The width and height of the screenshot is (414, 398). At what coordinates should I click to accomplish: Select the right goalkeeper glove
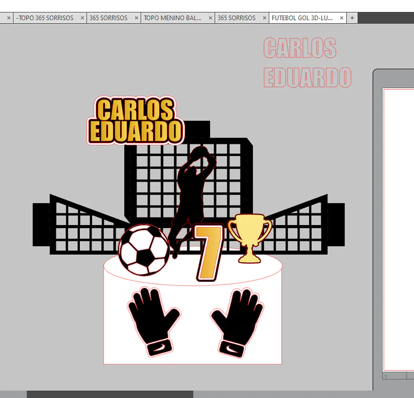tap(237, 323)
